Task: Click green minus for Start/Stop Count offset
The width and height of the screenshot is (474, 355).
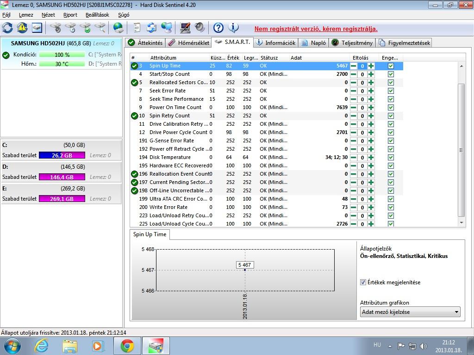Action: 353,74
